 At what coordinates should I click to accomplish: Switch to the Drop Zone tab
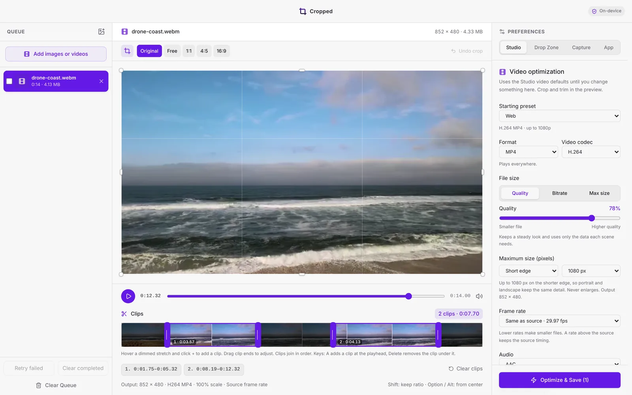click(546, 47)
